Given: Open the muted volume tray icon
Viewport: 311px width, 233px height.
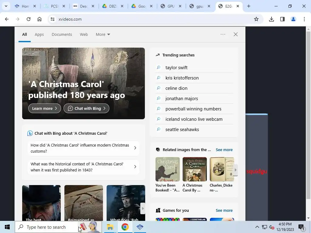Looking at the screenshot, I should coord(272,227).
